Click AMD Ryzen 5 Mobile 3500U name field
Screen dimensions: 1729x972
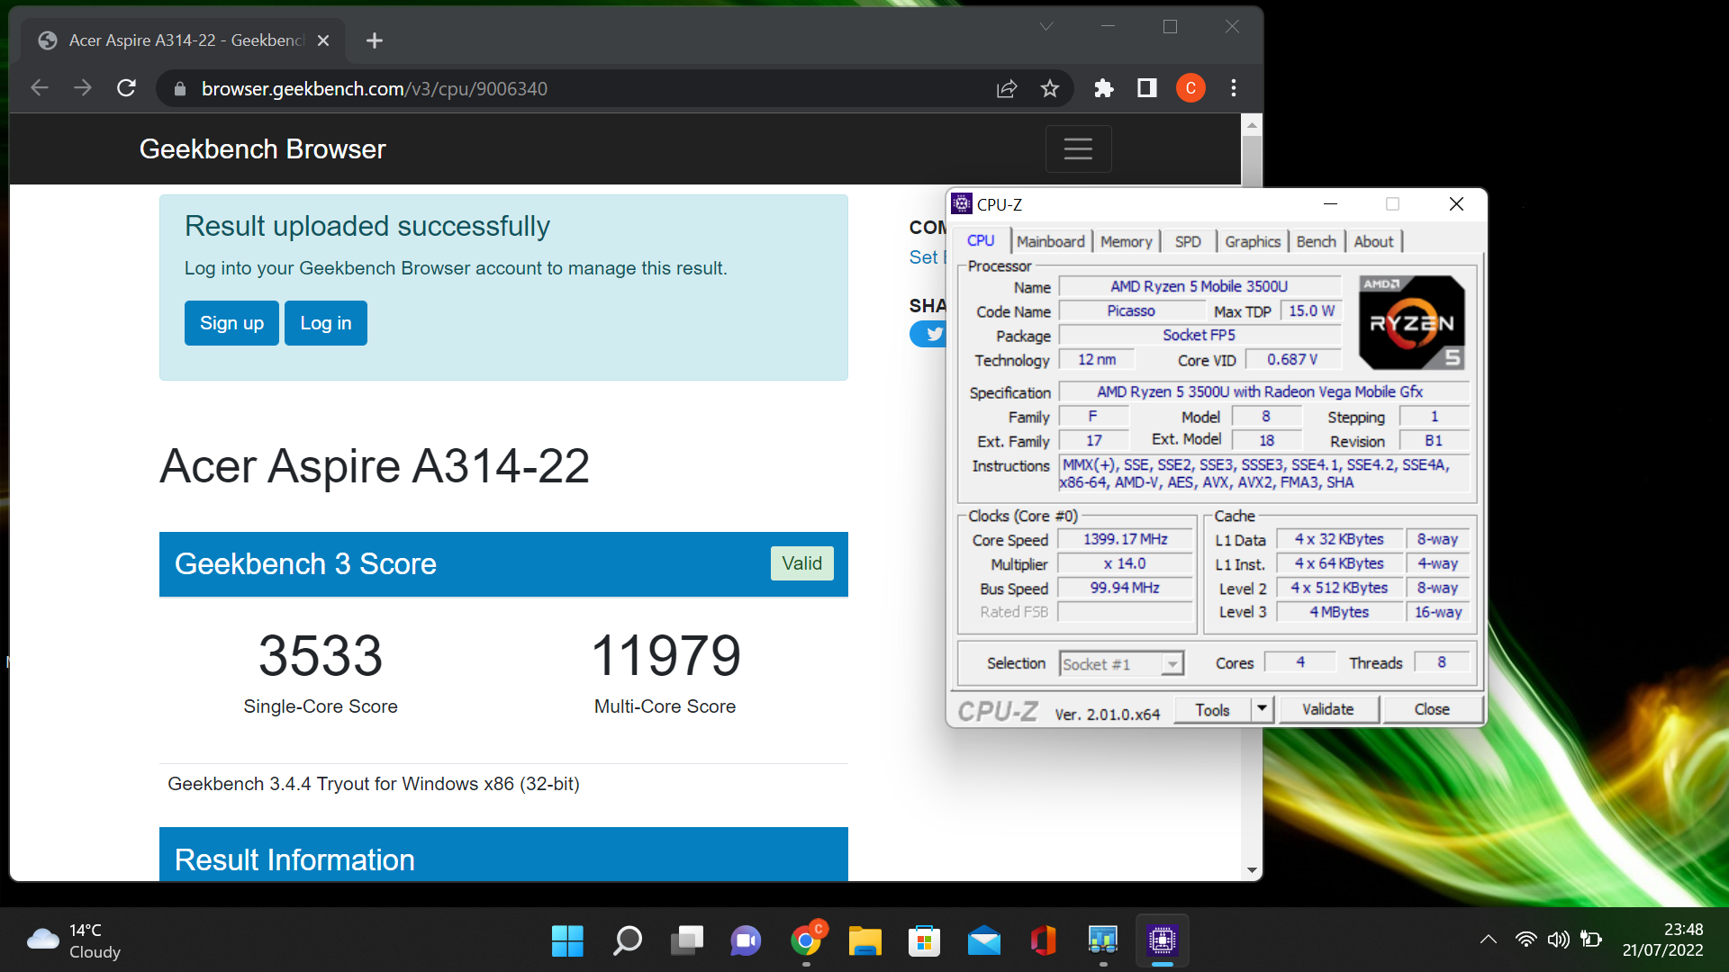(x=1199, y=286)
